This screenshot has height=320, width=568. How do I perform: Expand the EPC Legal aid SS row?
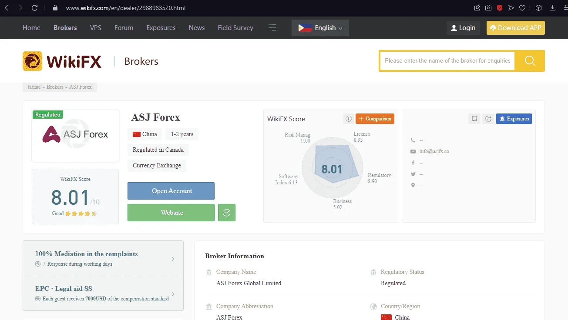click(x=103, y=293)
